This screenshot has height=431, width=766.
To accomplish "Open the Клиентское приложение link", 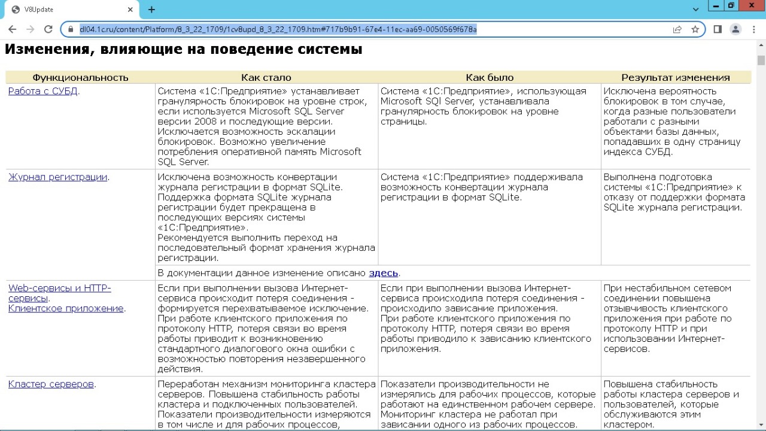I will 66,309.
